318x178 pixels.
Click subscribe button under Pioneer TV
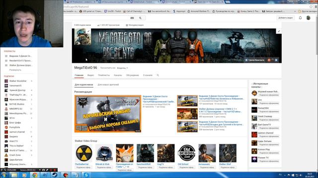pos(269,161)
